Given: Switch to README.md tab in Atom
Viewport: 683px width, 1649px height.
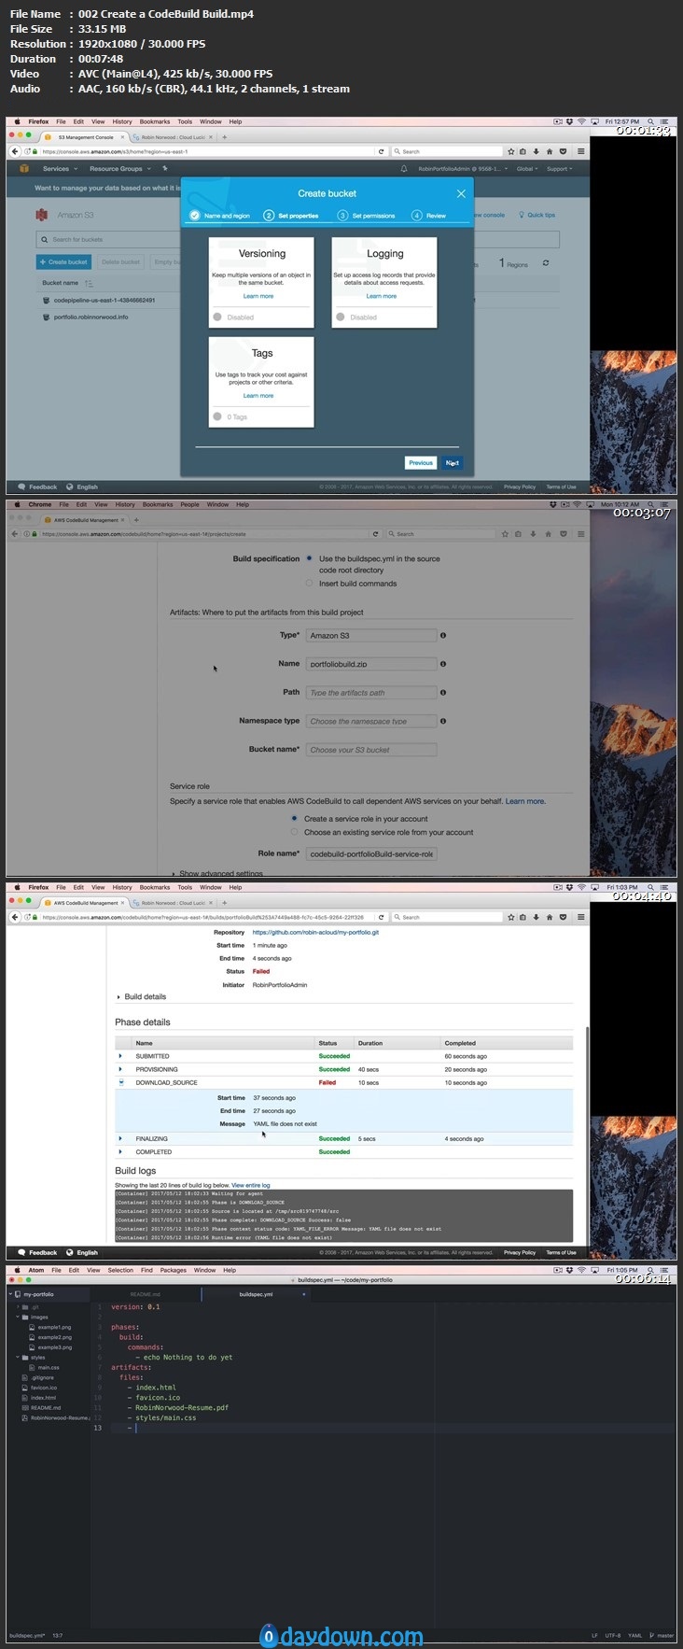Looking at the screenshot, I should tap(146, 1294).
